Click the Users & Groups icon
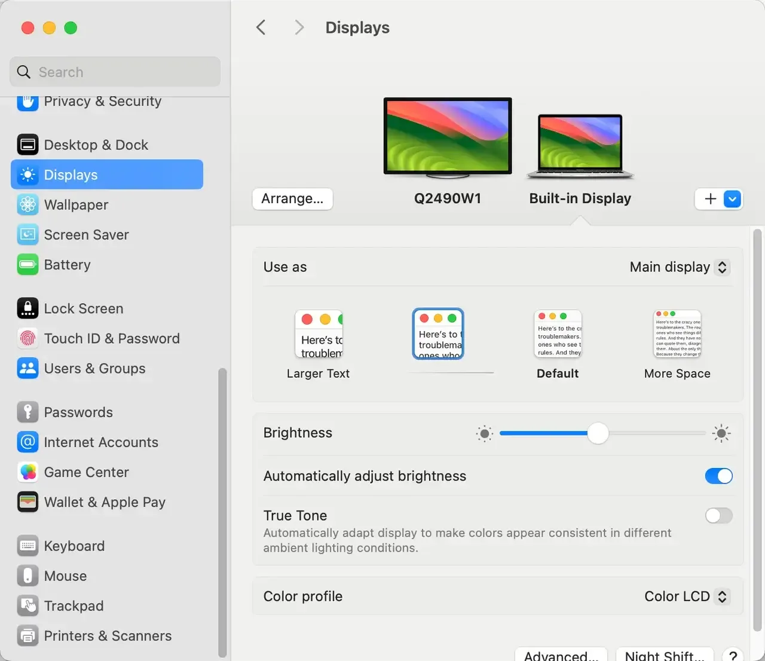The image size is (765, 661). (x=27, y=368)
